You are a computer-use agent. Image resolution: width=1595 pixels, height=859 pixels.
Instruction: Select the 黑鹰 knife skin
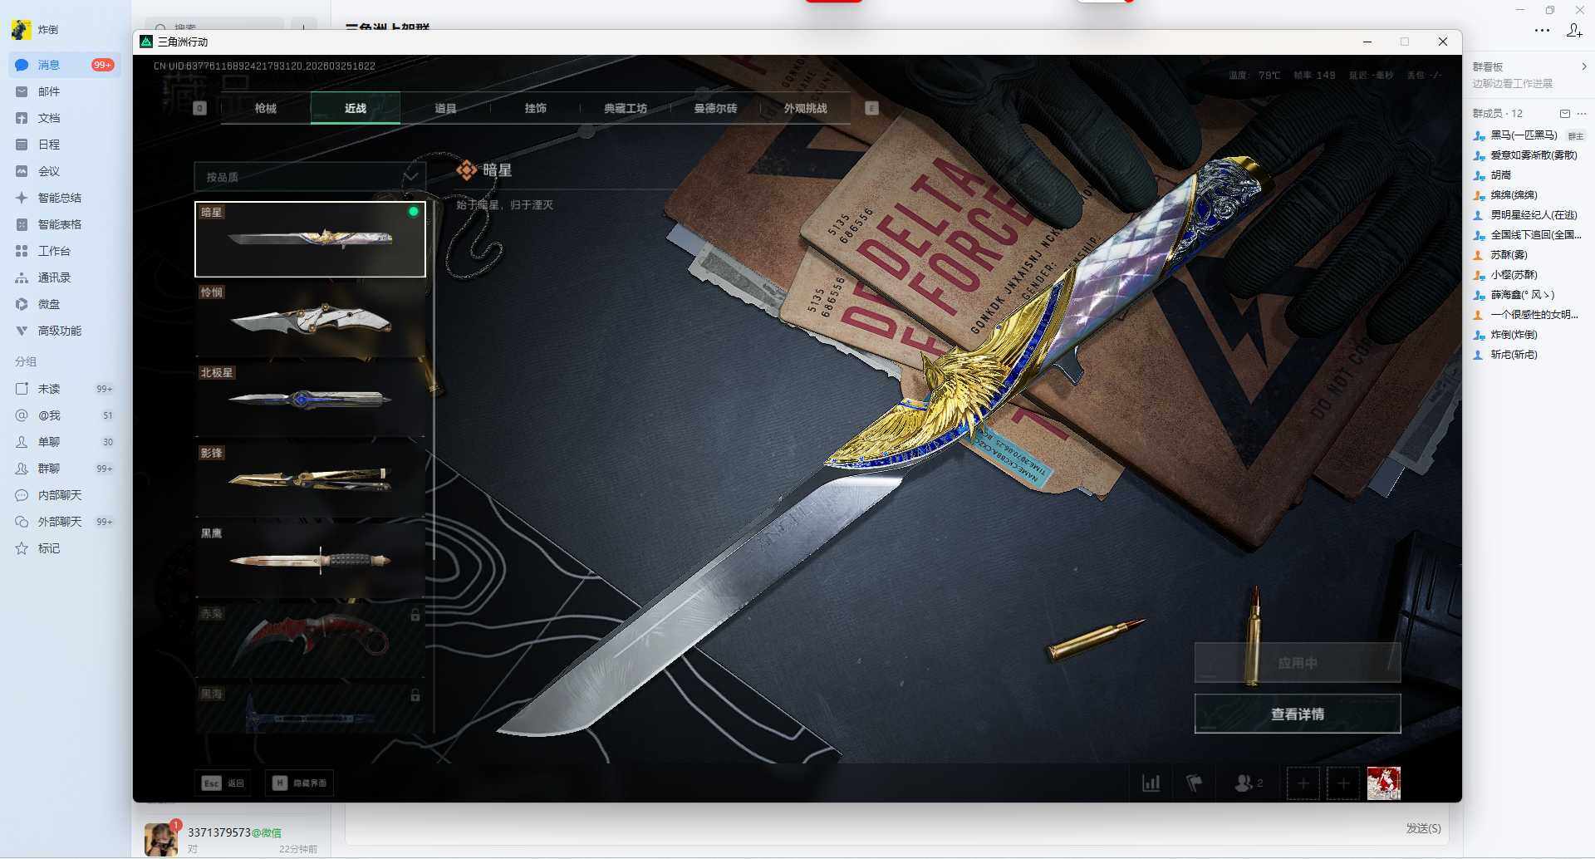[x=310, y=560]
